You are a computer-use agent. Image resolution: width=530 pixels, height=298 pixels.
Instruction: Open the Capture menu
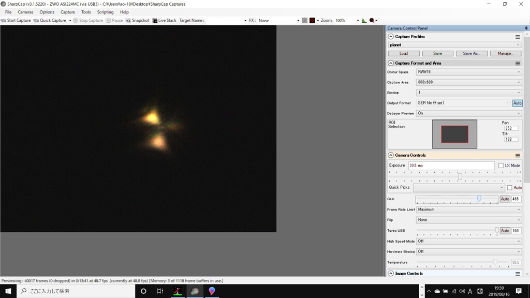coord(68,12)
